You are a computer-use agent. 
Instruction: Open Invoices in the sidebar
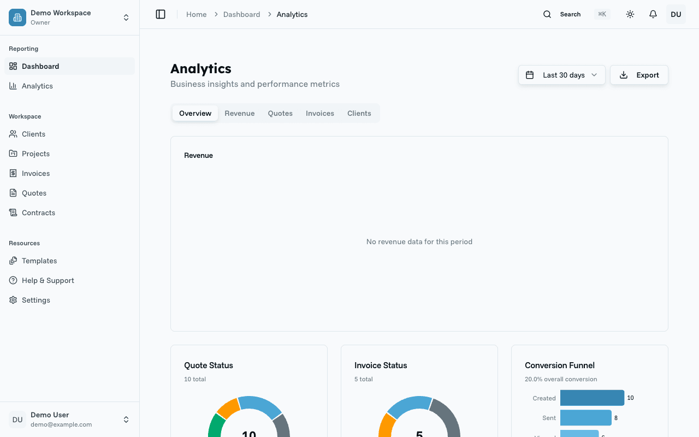[x=70, y=173]
